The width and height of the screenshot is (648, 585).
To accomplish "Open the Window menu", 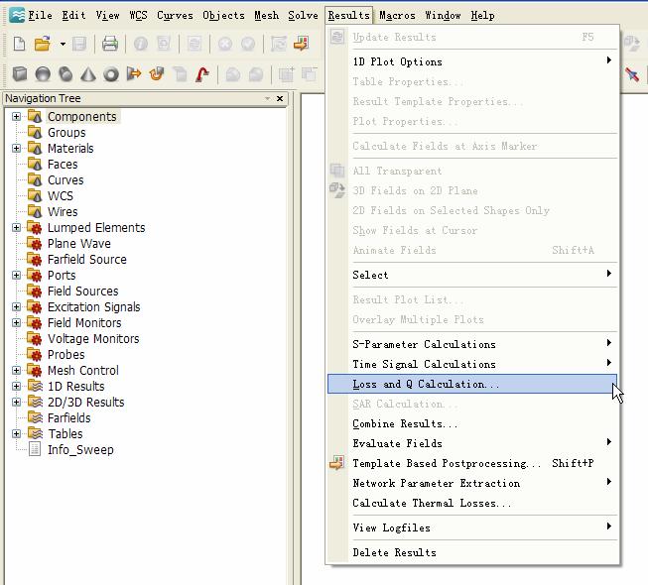I will [x=443, y=16].
